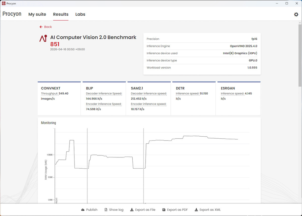Click the AI Computer Vision 2.0 Benchmark title
Screen dimensions: 302x216
93,37
